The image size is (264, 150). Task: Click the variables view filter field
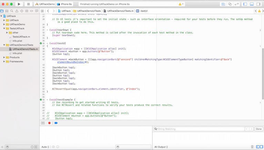133,147
